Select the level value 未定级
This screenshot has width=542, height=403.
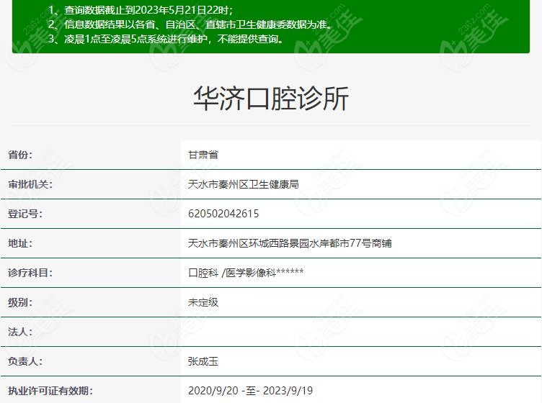pos(203,302)
